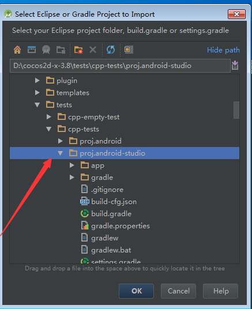Toggle show hidden files icon

point(129,50)
